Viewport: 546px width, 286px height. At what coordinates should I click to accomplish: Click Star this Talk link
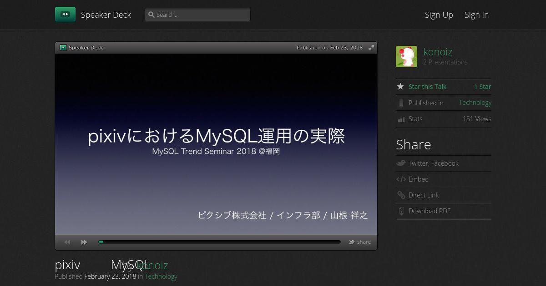[427, 87]
